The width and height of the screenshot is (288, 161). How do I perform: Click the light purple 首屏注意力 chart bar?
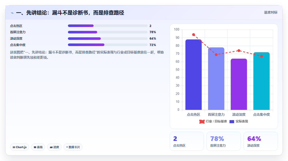[216, 79]
